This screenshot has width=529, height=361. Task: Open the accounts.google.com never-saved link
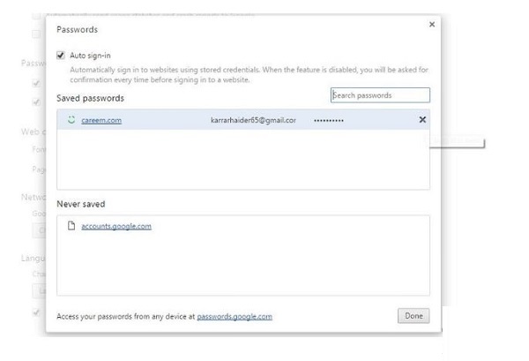click(116, 226)
